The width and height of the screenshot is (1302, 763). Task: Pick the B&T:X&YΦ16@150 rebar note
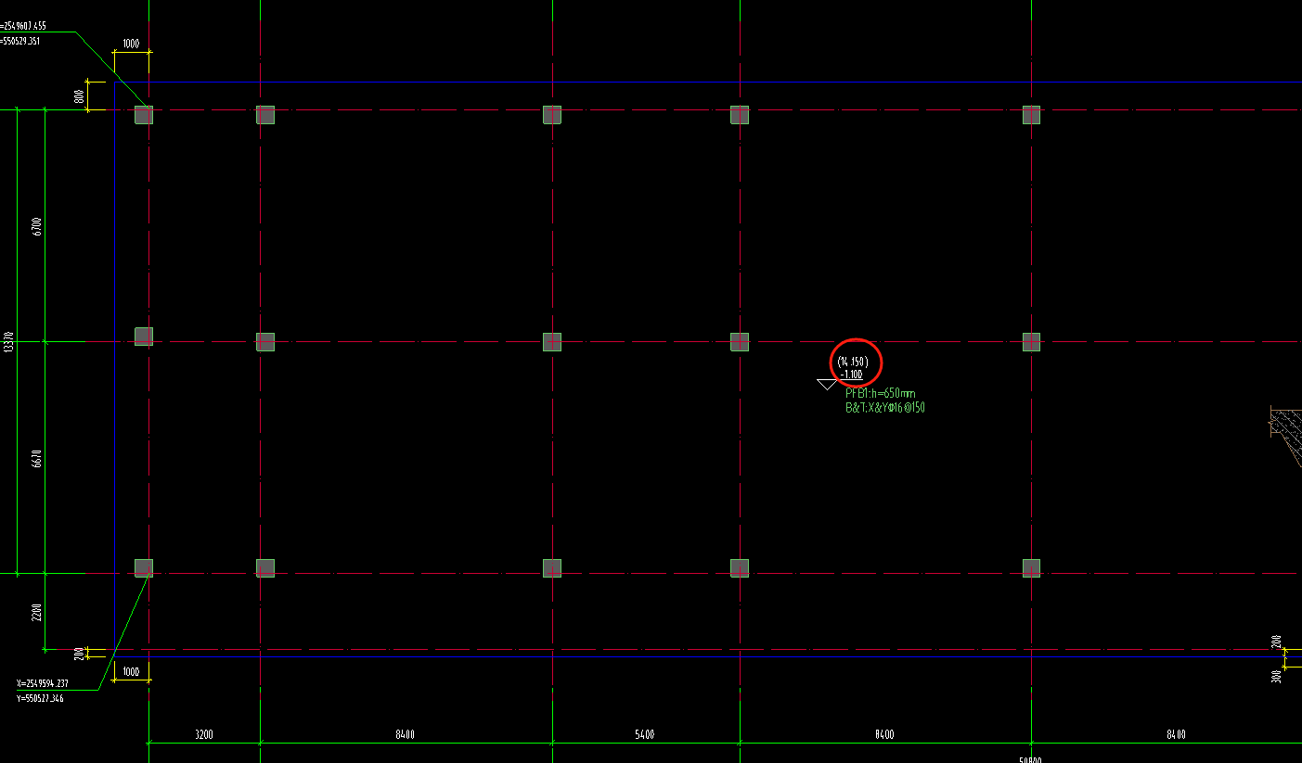[885, 408]
